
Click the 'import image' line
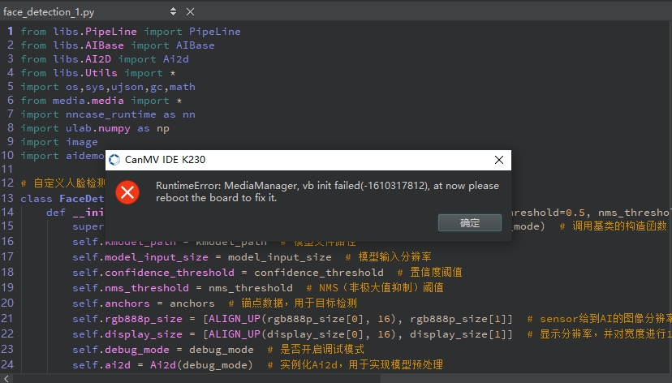tap(59, 142)
